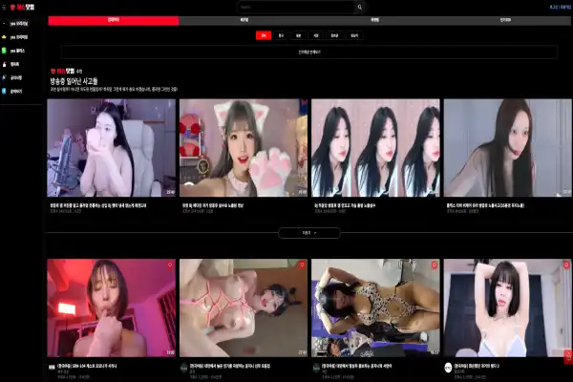Click the wide outlined banner button below the filters
Viewport: 573px width, 382px height.
click(308, 52)
